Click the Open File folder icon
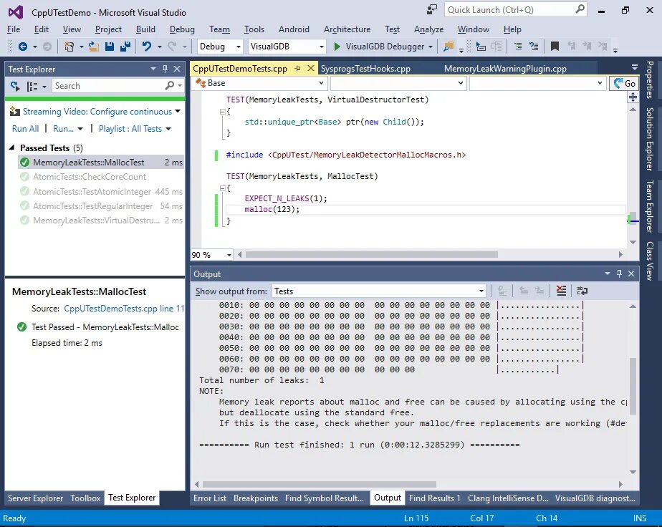Image resolution: width=662 pixels, height=527 pixels. pos(94,47)
